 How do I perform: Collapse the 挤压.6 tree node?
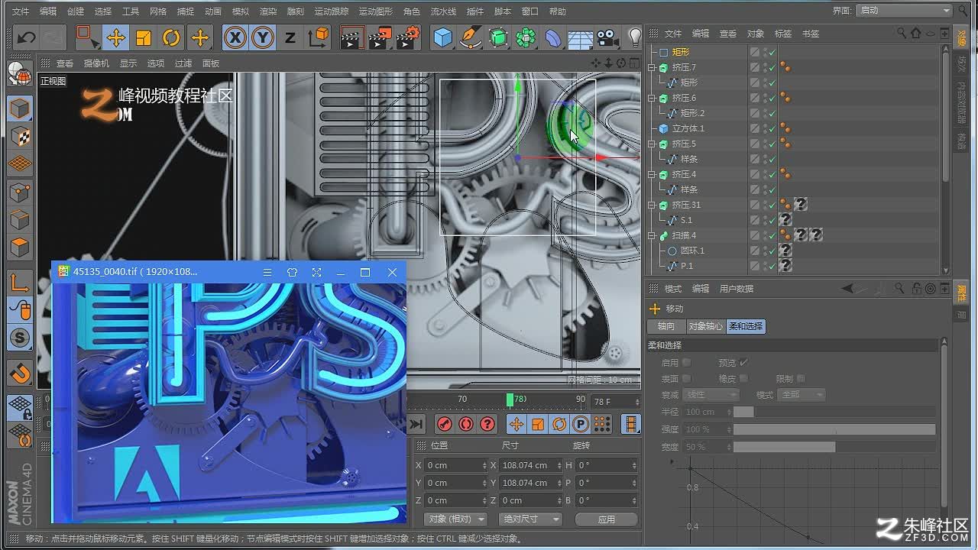(653, 98)
